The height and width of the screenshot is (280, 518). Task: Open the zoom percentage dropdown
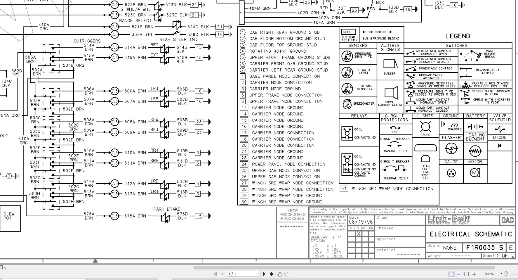point(501,274)
